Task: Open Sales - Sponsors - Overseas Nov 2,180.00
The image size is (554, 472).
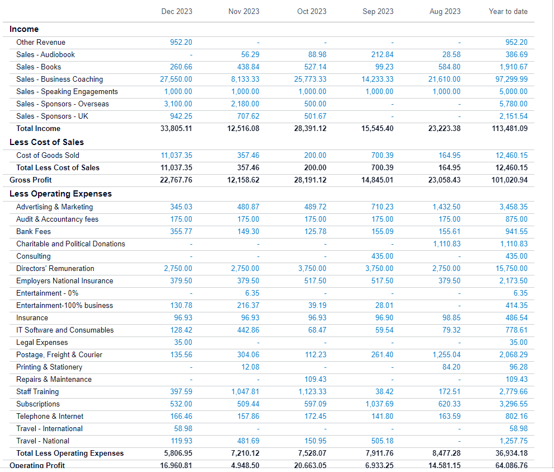Action: point(245,104)
